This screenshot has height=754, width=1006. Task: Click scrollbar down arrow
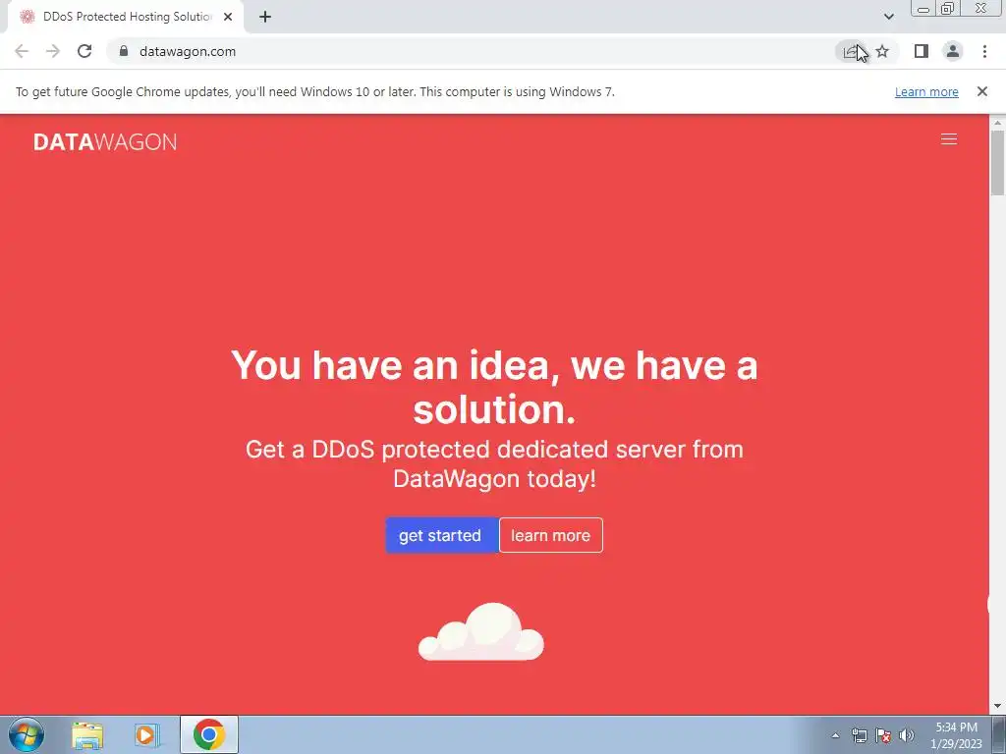(997, 707)
